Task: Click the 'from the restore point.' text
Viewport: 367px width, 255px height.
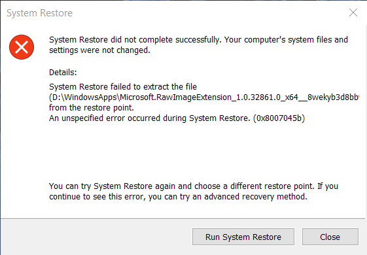Action: (x=92, y=108)
